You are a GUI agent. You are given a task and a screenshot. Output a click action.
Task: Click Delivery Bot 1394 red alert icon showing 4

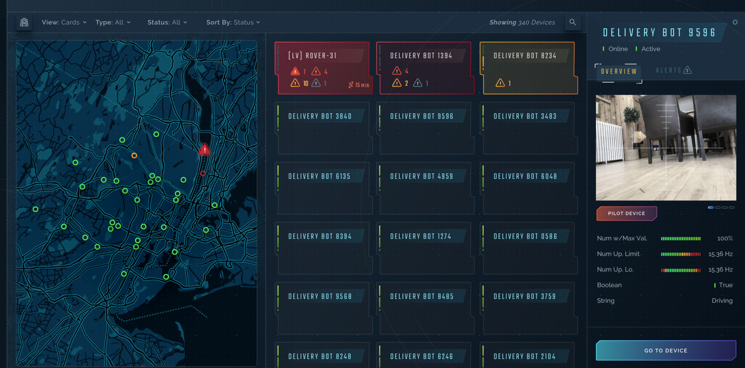(397, 71)
